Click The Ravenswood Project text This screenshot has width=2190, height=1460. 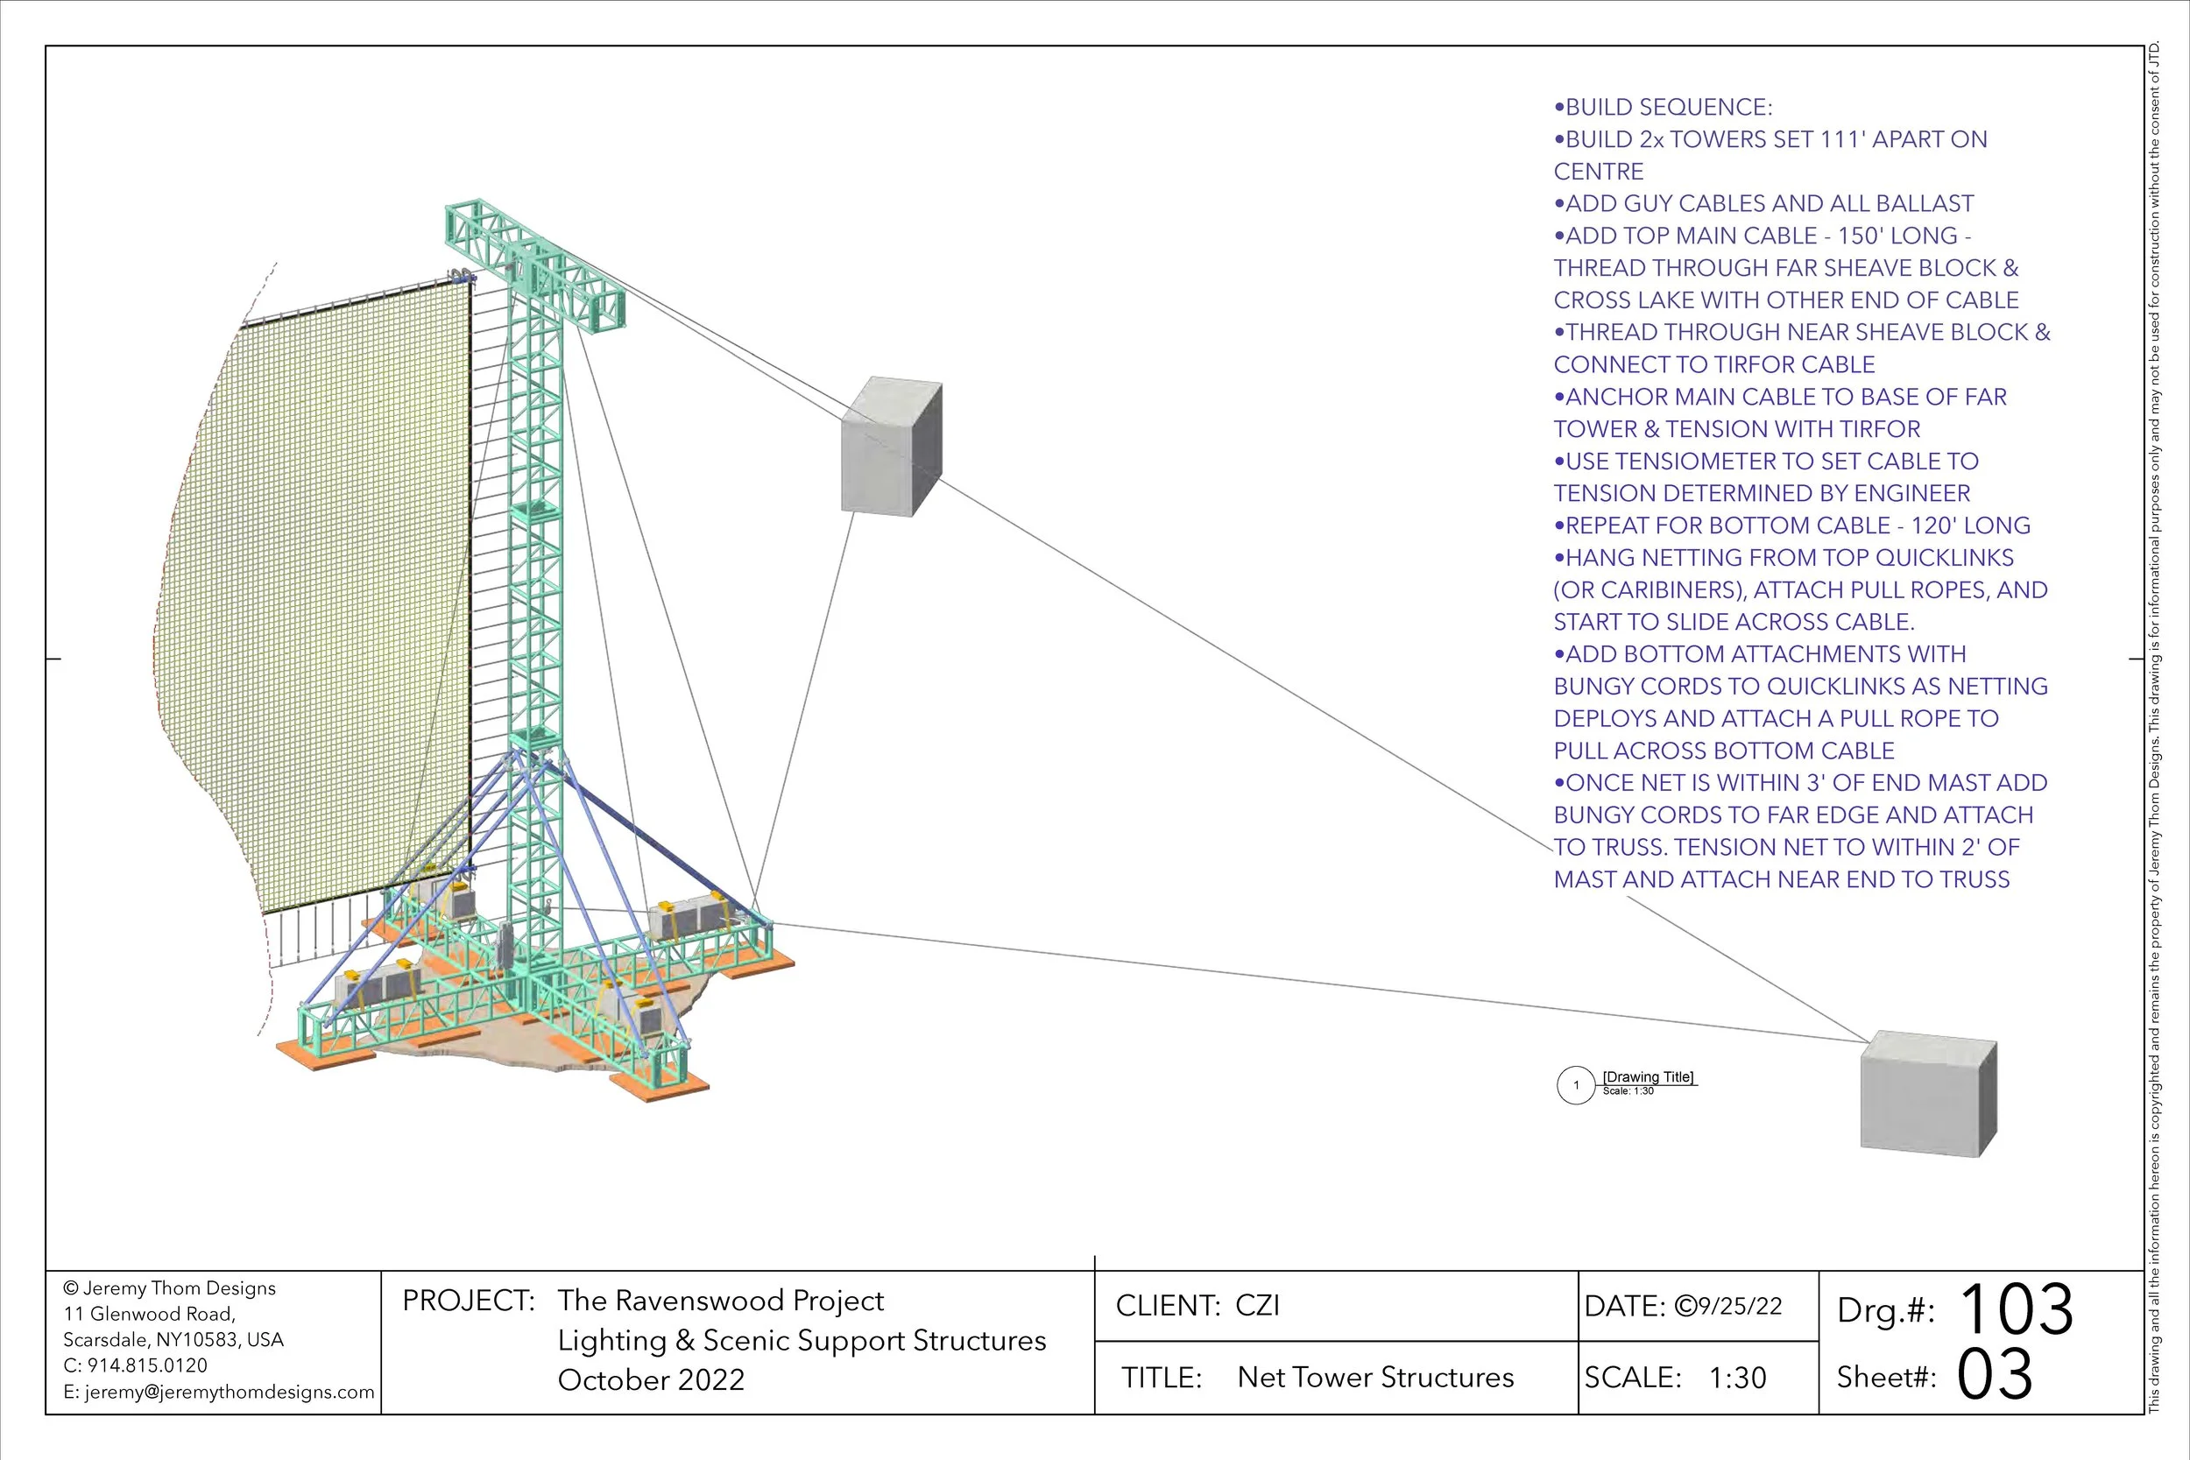[x=720, y=1300]
